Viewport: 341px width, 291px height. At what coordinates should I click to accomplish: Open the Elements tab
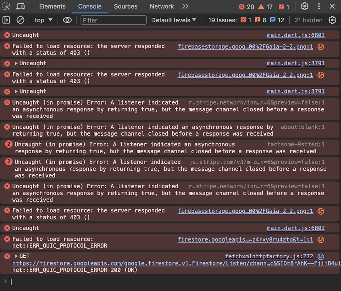coord(52,6)
